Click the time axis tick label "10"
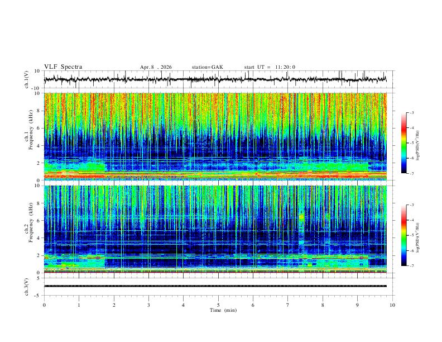Screen dimensions: 442x342 pos(392,305)
